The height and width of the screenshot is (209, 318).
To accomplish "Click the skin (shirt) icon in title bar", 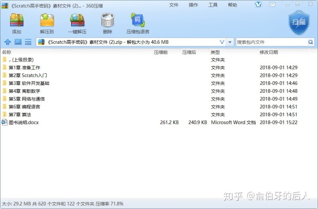I will tap(258, 4).
